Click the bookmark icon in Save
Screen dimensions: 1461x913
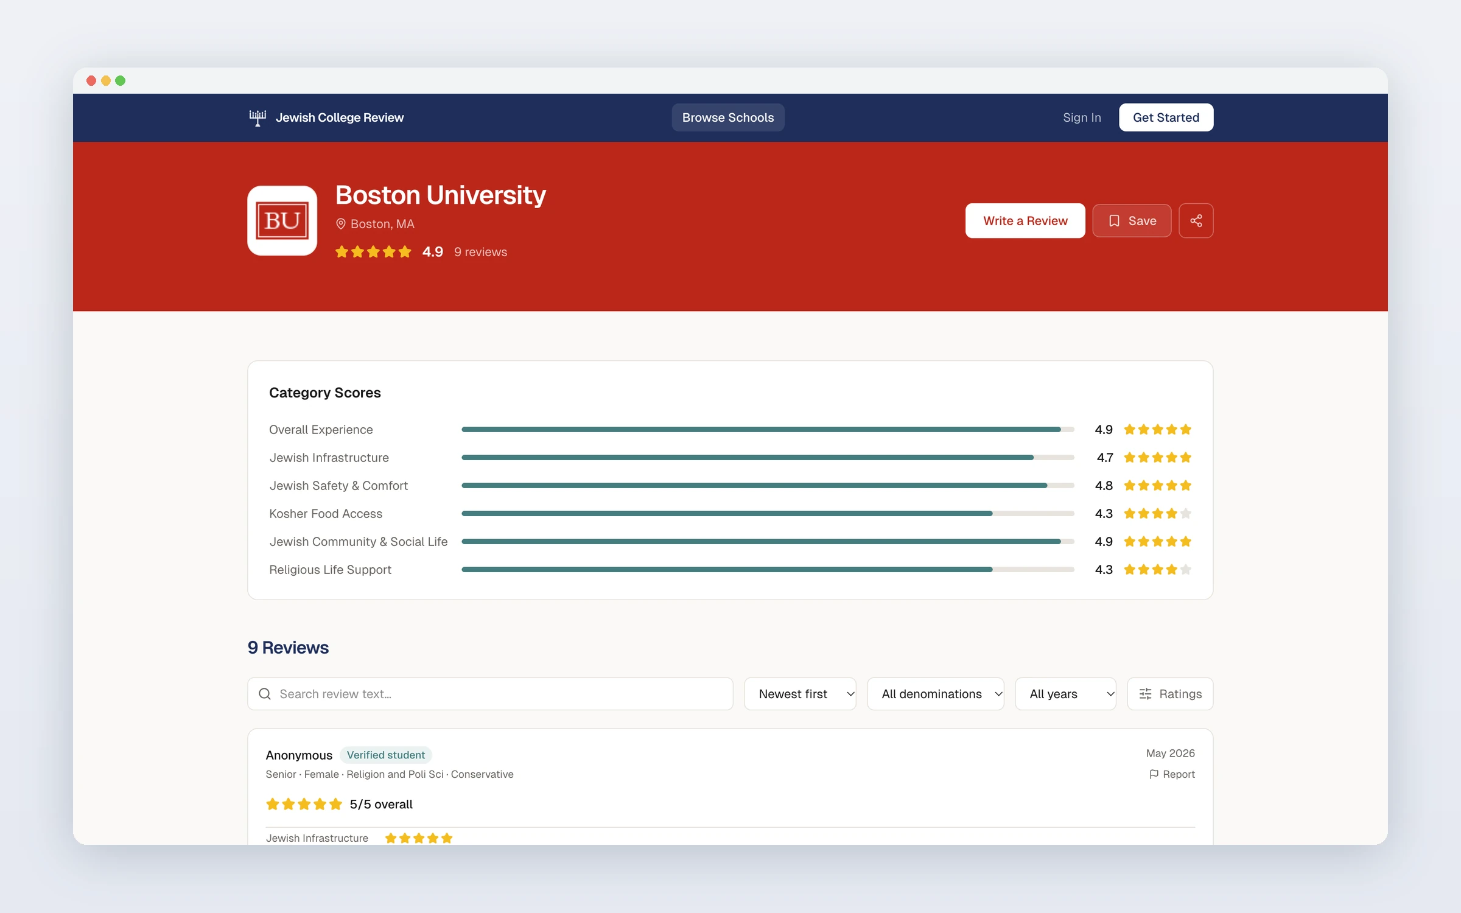(x=1114, y=221)
